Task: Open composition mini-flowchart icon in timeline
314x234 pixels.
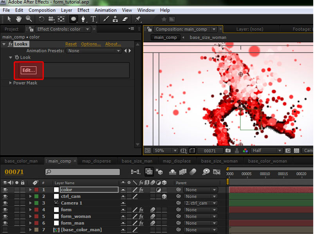Action: point(135,172)
